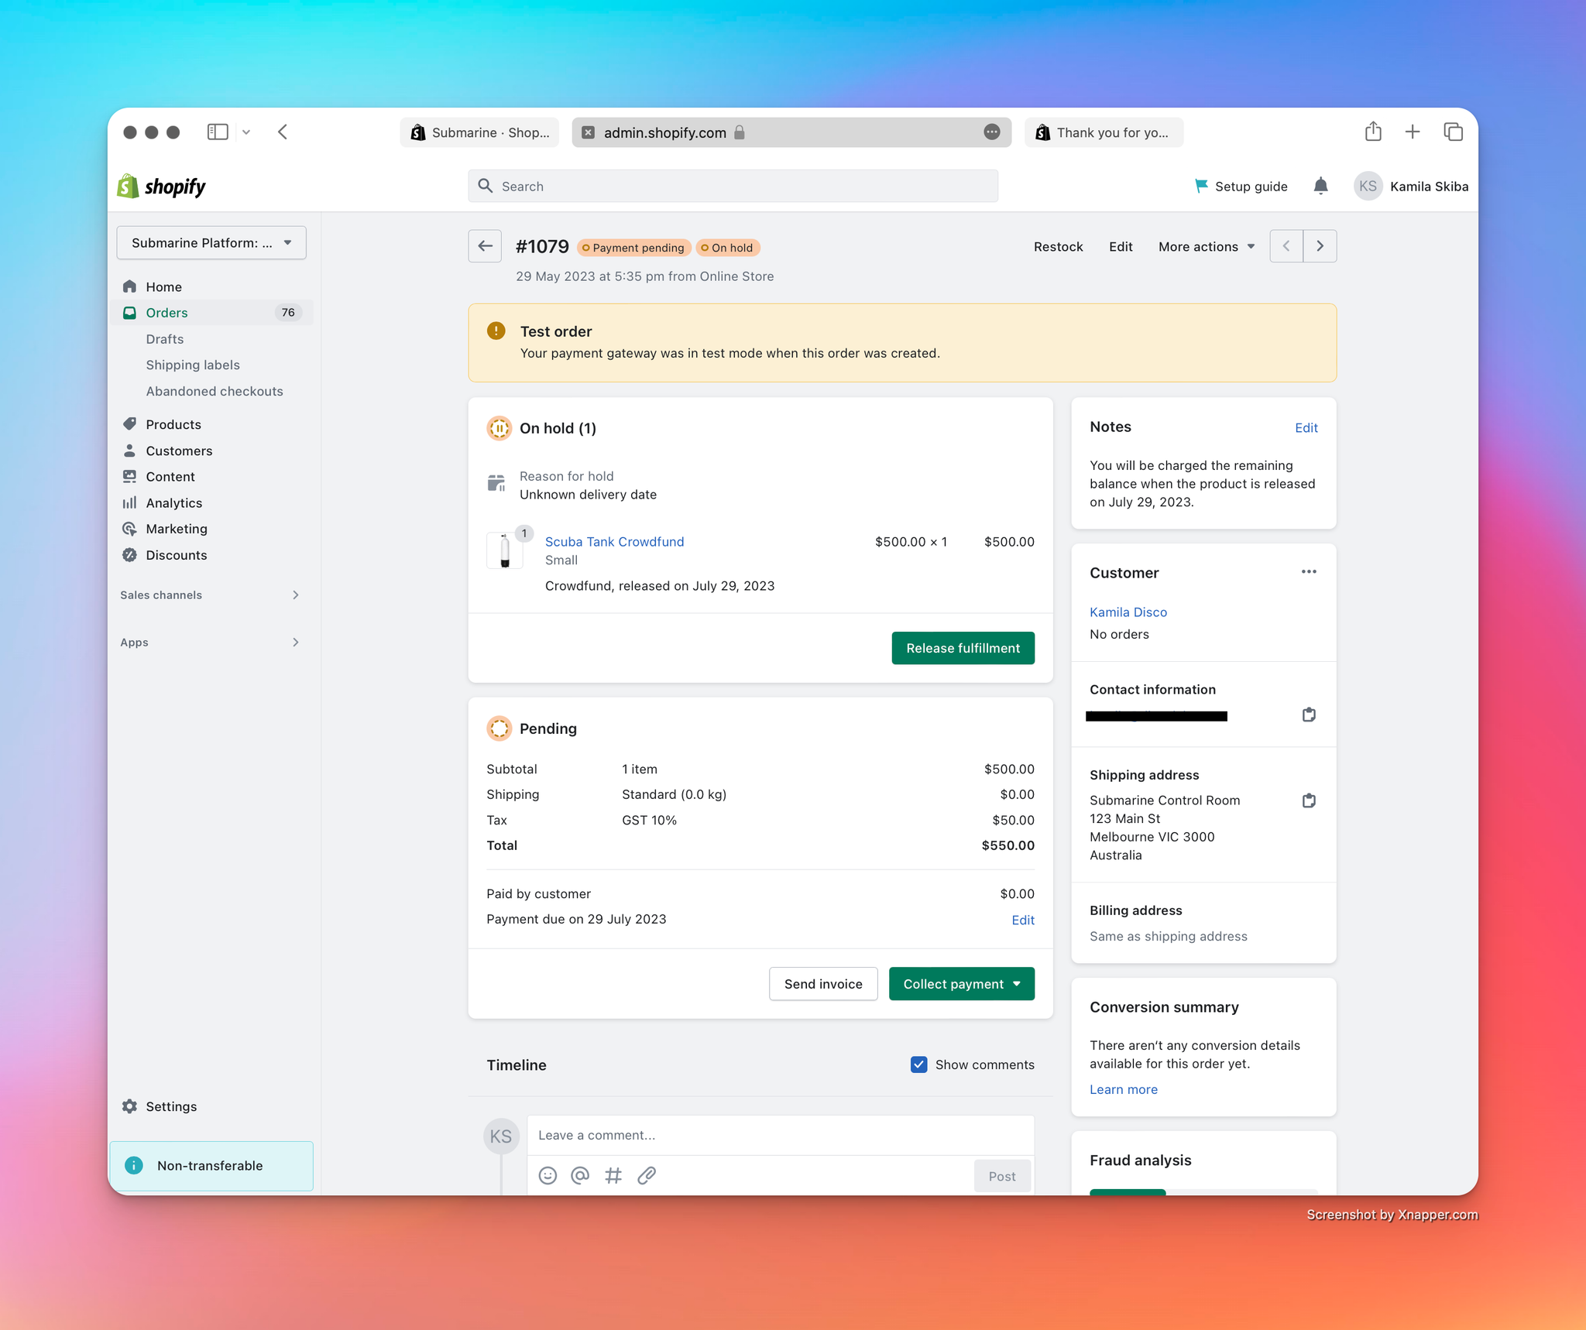The image size is (1586, 1330).
Task: Toggle Show comments checkbox
Action: click(x=918, y=1064)
